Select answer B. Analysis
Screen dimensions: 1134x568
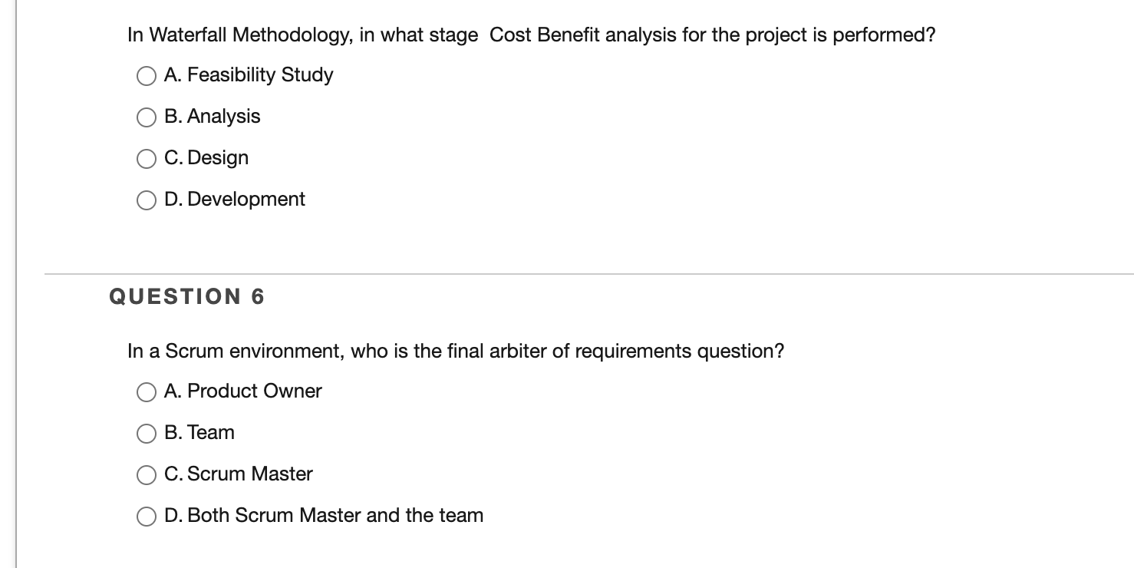(146, 117)
